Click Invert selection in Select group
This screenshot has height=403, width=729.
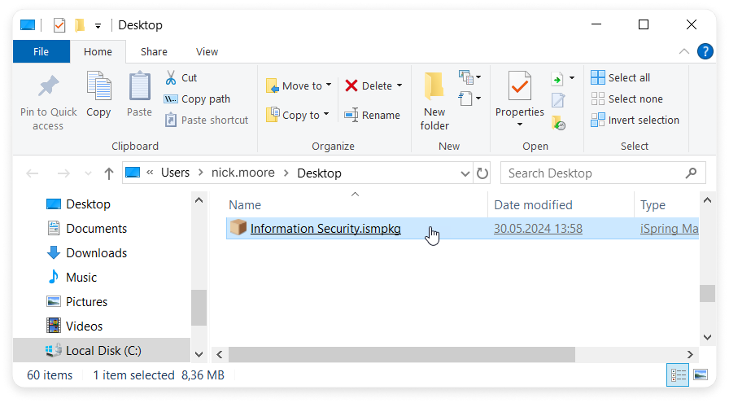point(635,120)
